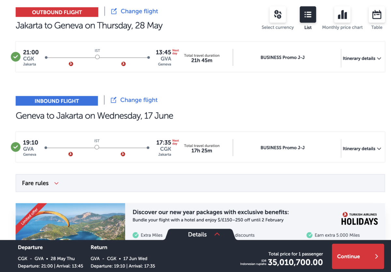This screenshot has height=272, width=391.
Task: Click first Turkish Airlines logo on outbound route
Action: pyautogui.click(x=71, y=64)
